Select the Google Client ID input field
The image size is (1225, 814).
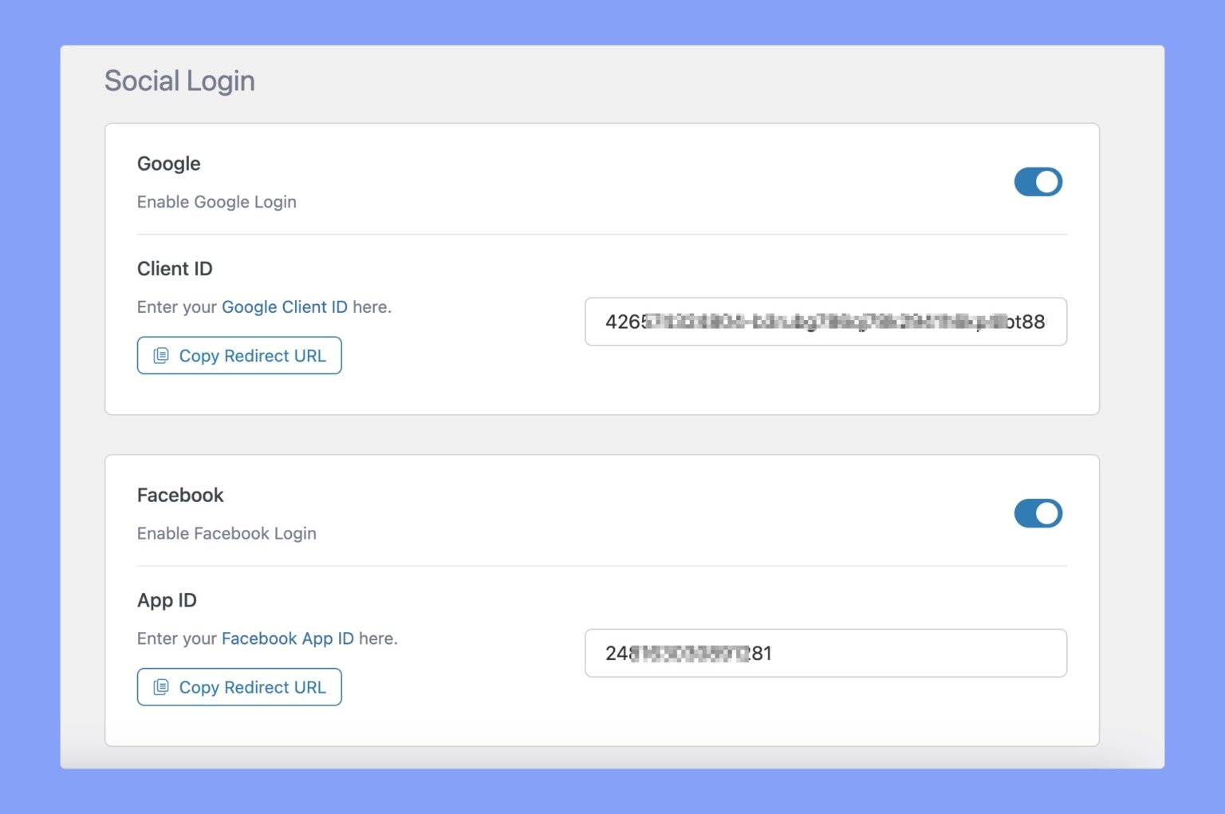pyautogui.click(x=825, y=322)
